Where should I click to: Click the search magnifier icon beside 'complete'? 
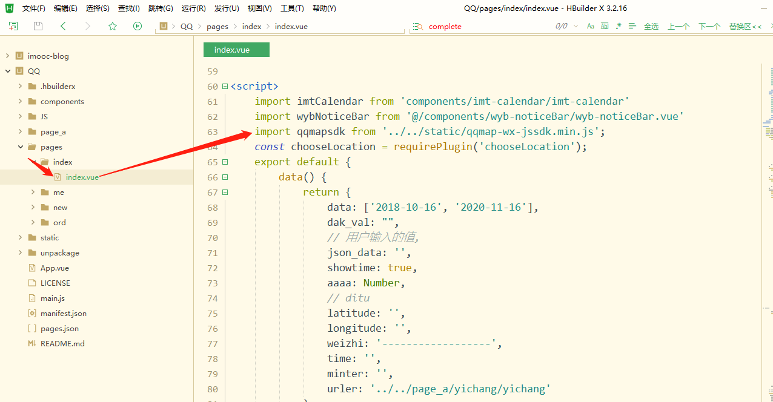point(417,26)
